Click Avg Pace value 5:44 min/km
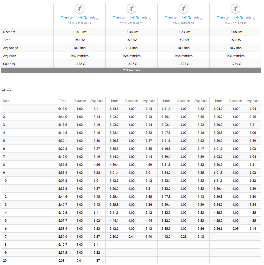Viewport: 264px width, 265px height. pos(183,56)
